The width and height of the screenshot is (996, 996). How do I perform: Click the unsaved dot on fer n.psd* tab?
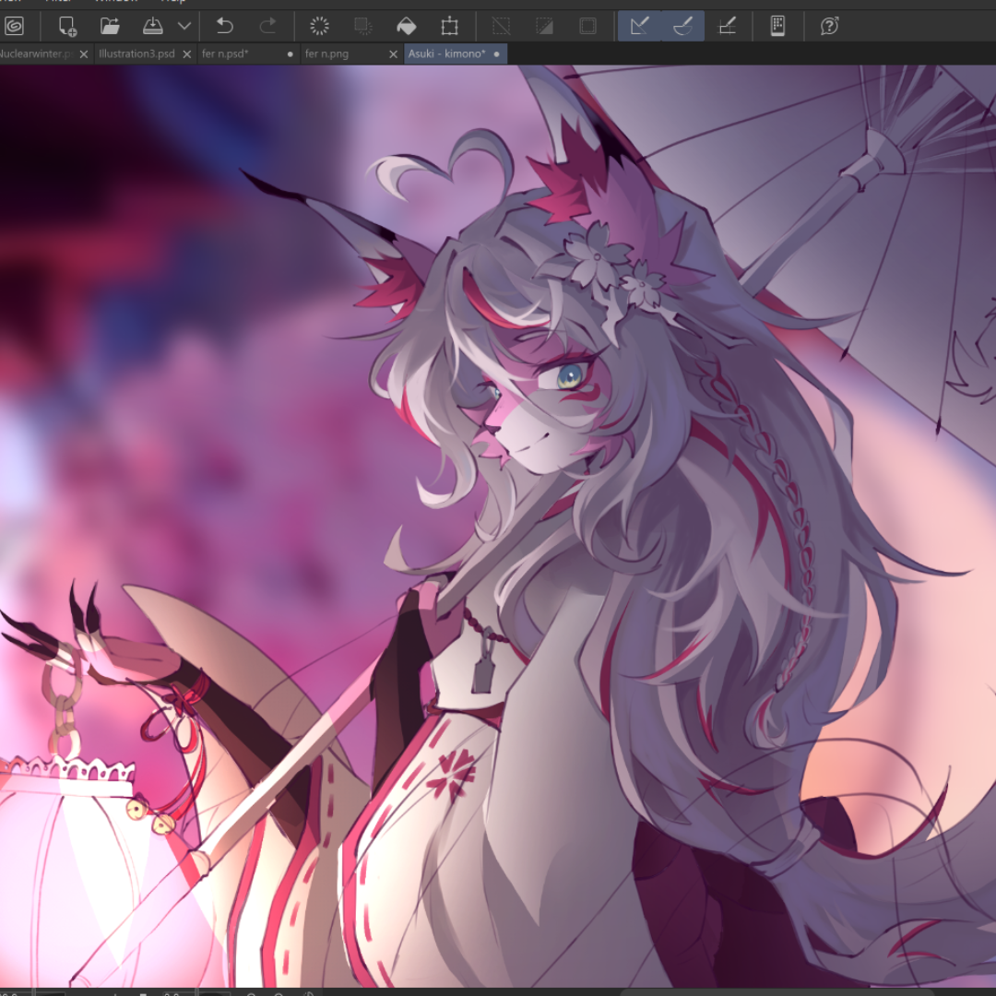click(290, 54)
